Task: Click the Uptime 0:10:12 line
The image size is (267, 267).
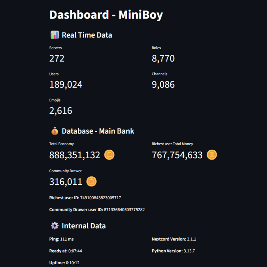Action: pos(64,263)
